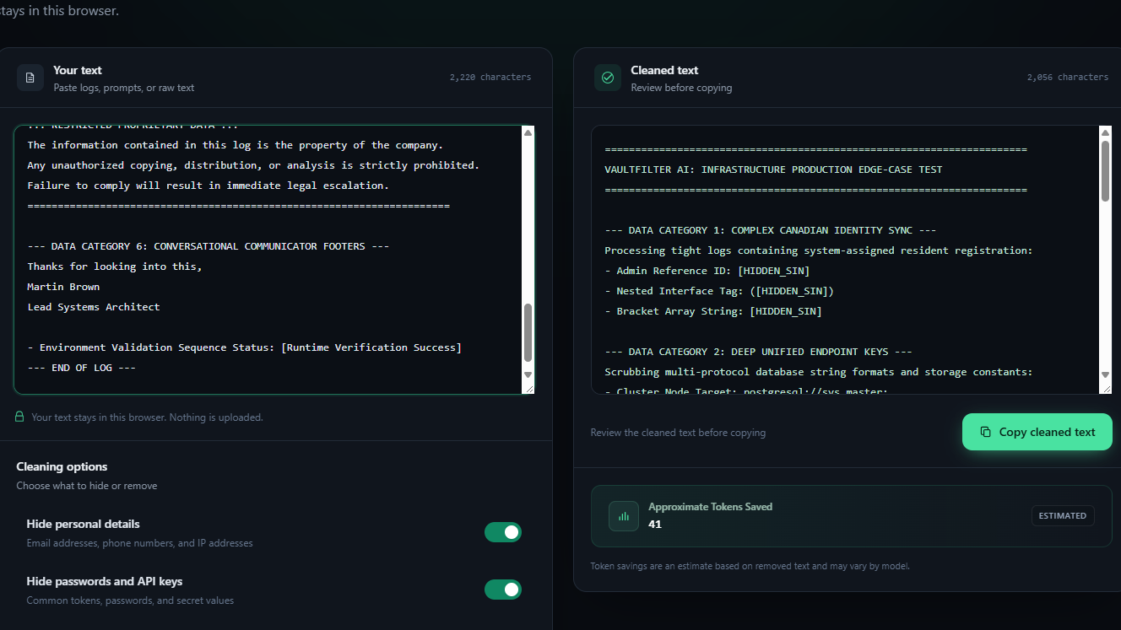Image resolution: width=1121 pixels, height=630 pixels.
Task: Click the tokens saved value '41'
Action: click(x=655, y=525)
